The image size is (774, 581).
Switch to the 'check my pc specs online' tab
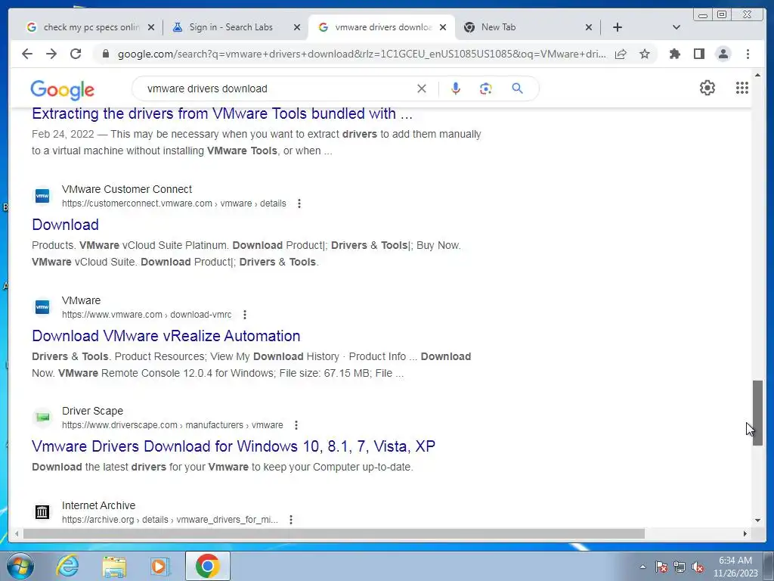pyautogui.click(x=83, y=27)
